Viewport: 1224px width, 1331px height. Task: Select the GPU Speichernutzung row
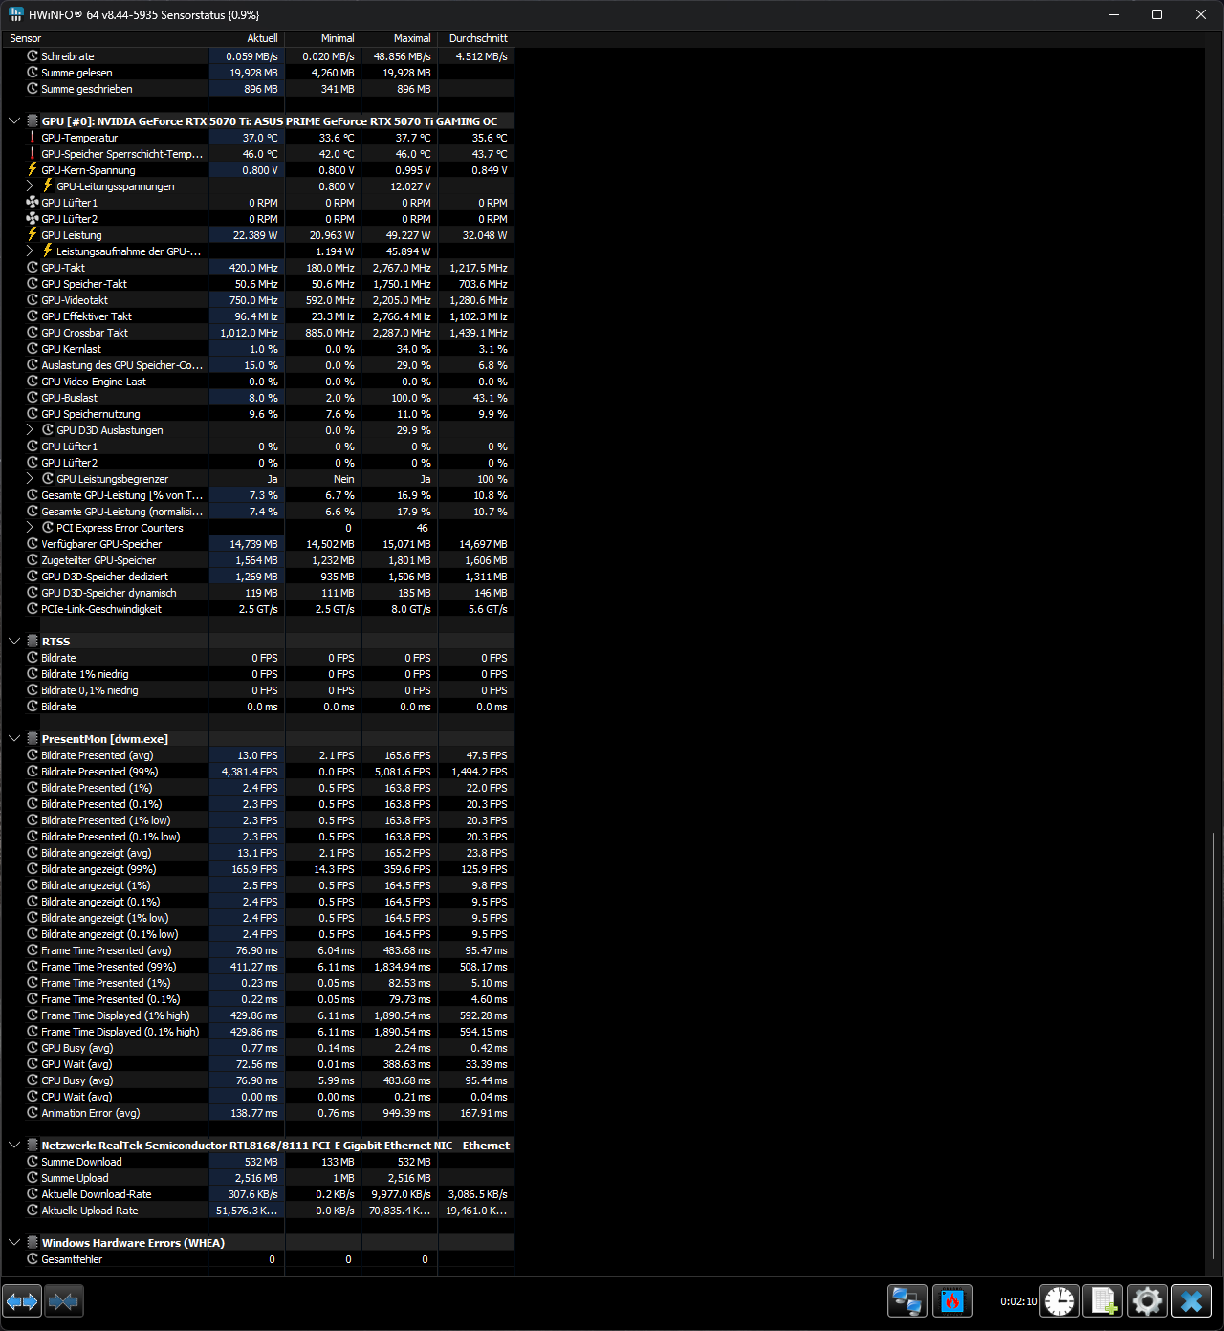(x=257, y=414)
